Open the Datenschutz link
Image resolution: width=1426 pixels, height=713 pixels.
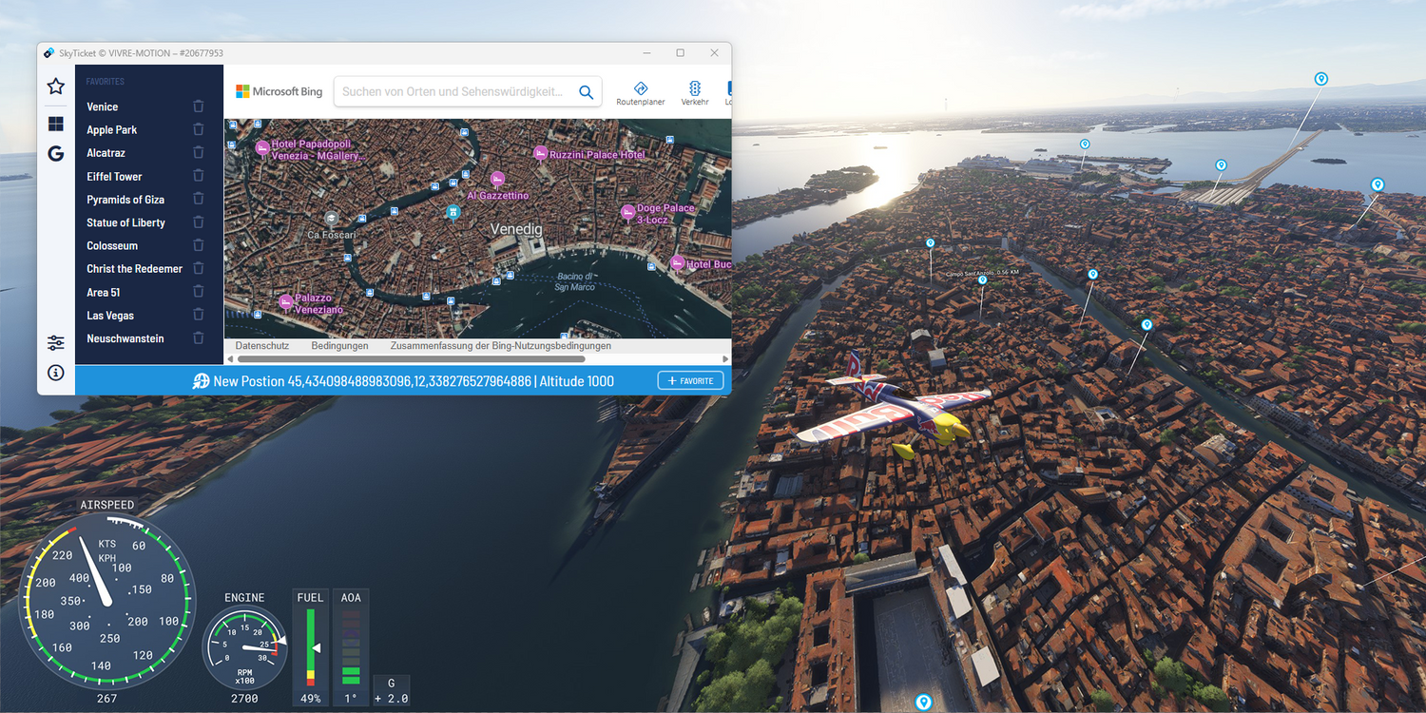tap(261, 346)
